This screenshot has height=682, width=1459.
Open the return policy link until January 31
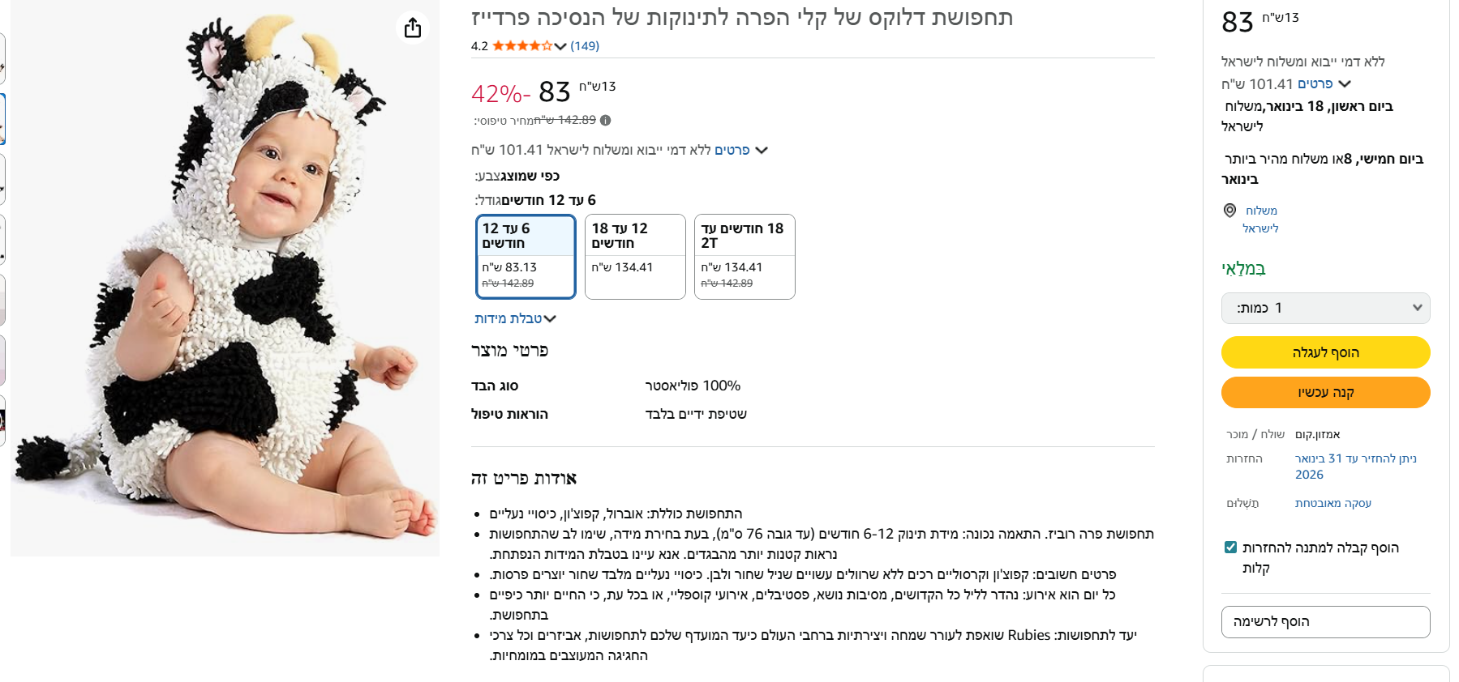(1355, 466)
